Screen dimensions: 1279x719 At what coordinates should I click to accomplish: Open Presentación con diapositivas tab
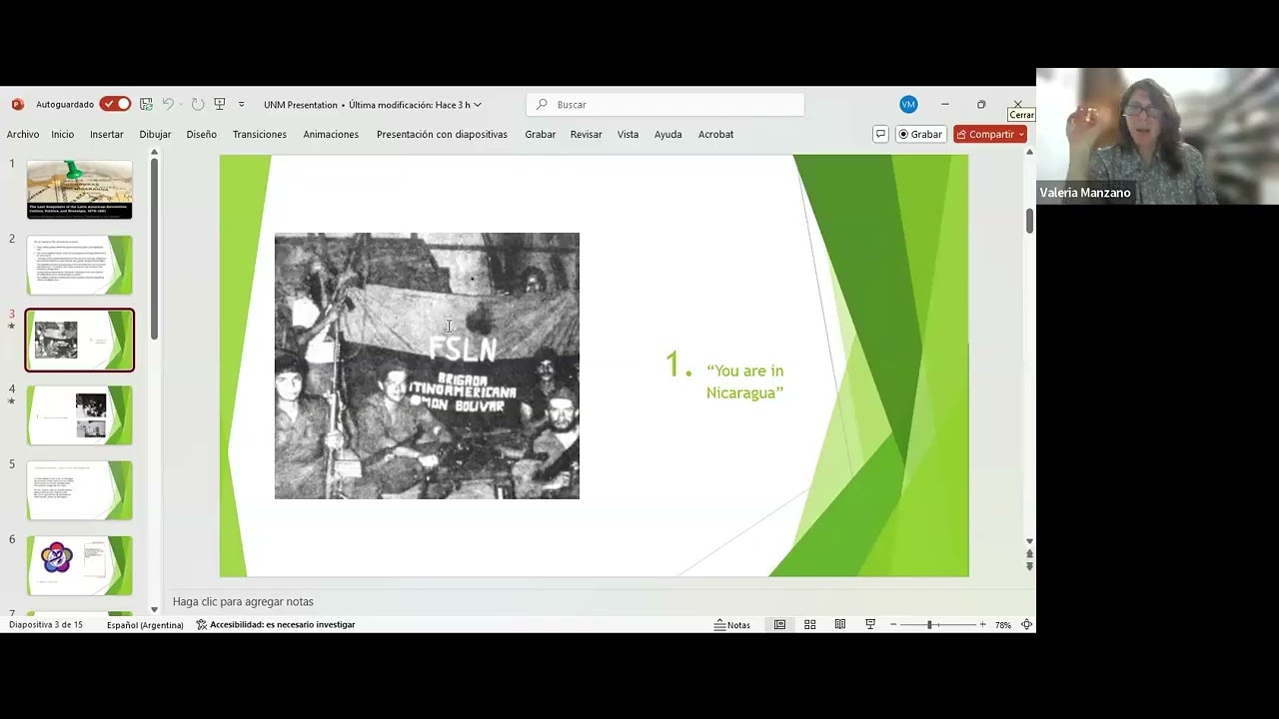442,134
